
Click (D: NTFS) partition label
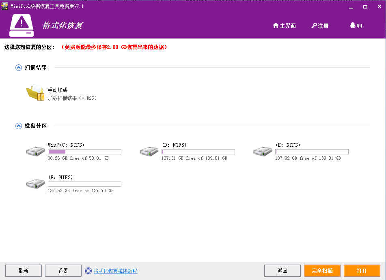[x=174, y=145]
